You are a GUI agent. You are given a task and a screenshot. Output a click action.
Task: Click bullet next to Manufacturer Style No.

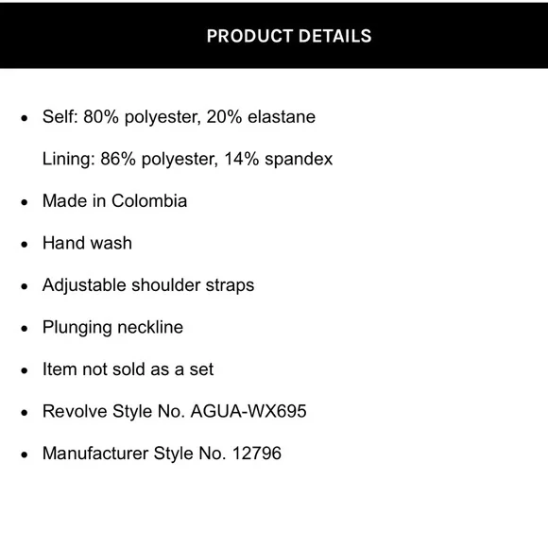[25, 454]
